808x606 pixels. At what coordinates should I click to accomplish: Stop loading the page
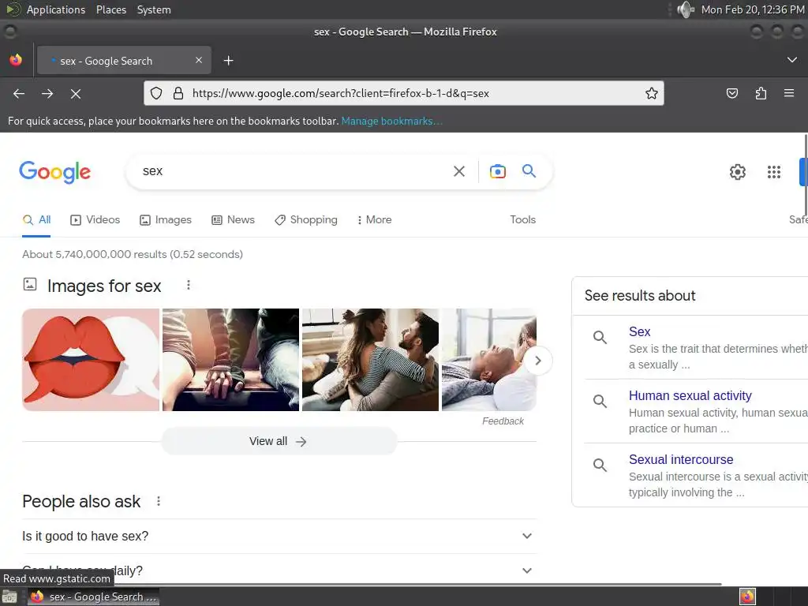(x=76, y=93)
